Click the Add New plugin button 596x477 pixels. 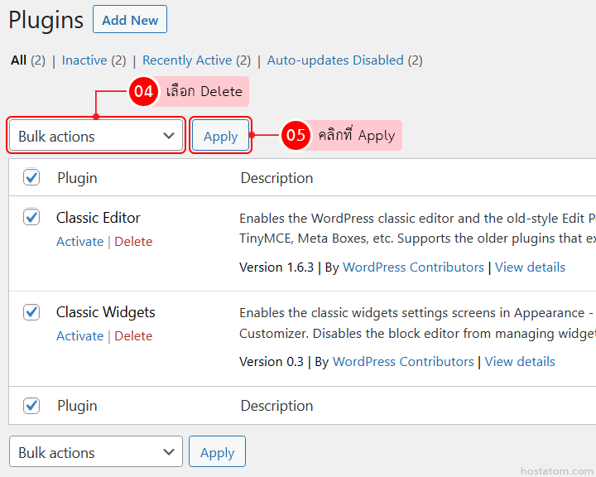click(x=130, y=20)
